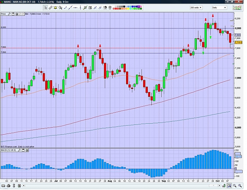The height and width of the screenshot is (190, 247).
Task: Click the Jul label on date axis
Action: click(x=56, y=181)
